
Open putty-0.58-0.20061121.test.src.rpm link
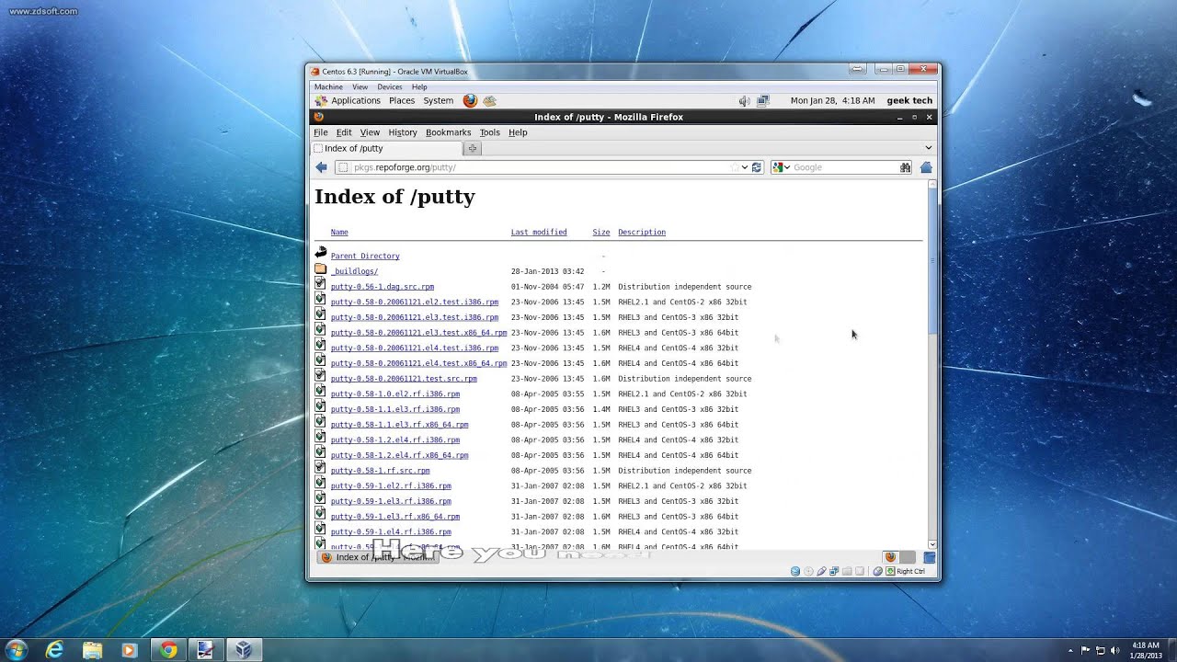(x=404, y=379)
